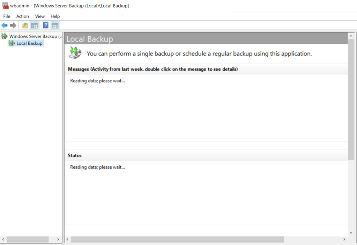Click the gray Forward arrow in toolbar
Screen dimensions: 357x245
[x=13, y=25]
